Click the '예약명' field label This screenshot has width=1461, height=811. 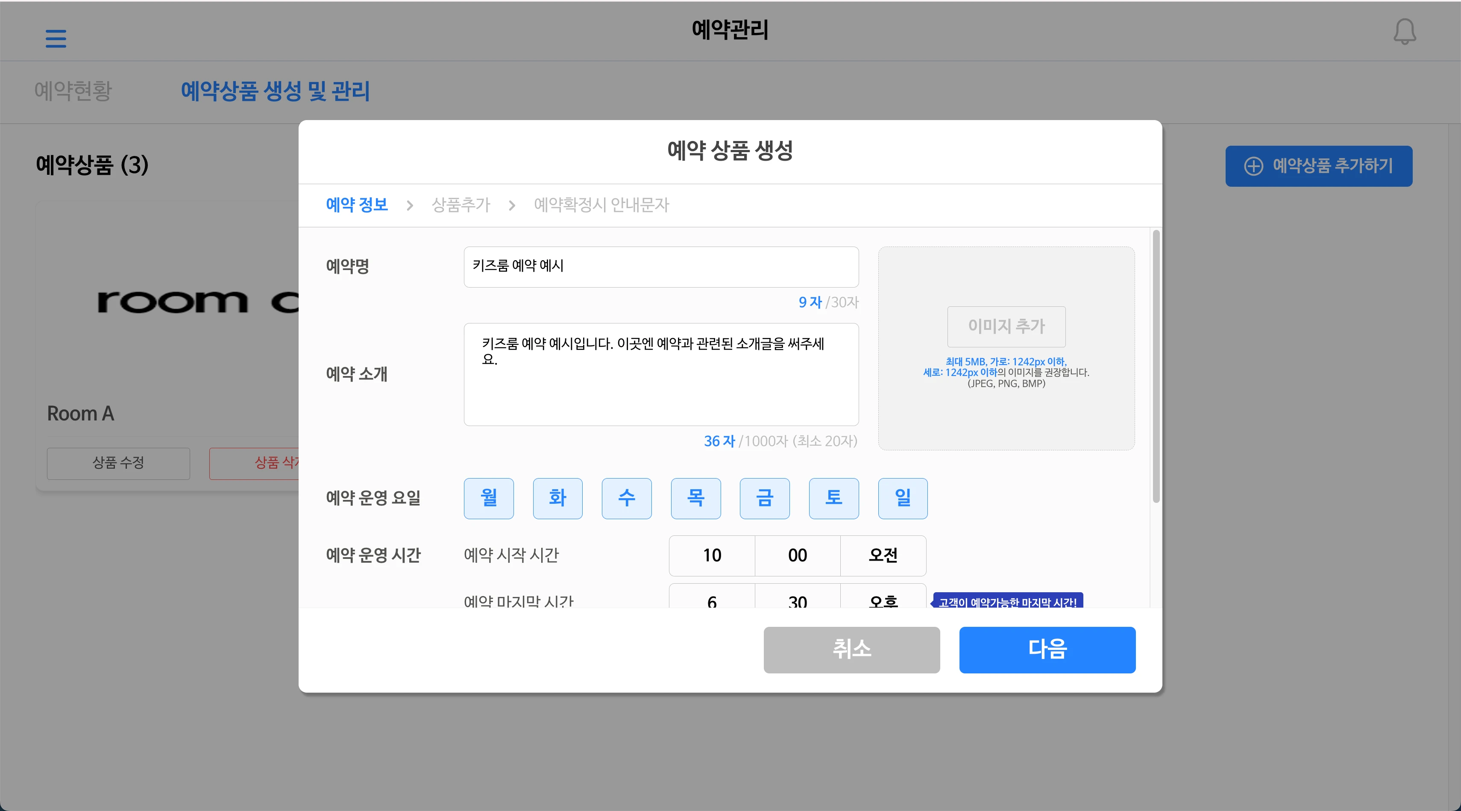click(347, 266)
